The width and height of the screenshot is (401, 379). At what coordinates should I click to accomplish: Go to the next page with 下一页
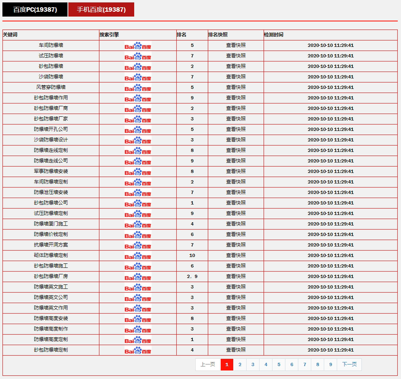(349, 364)
